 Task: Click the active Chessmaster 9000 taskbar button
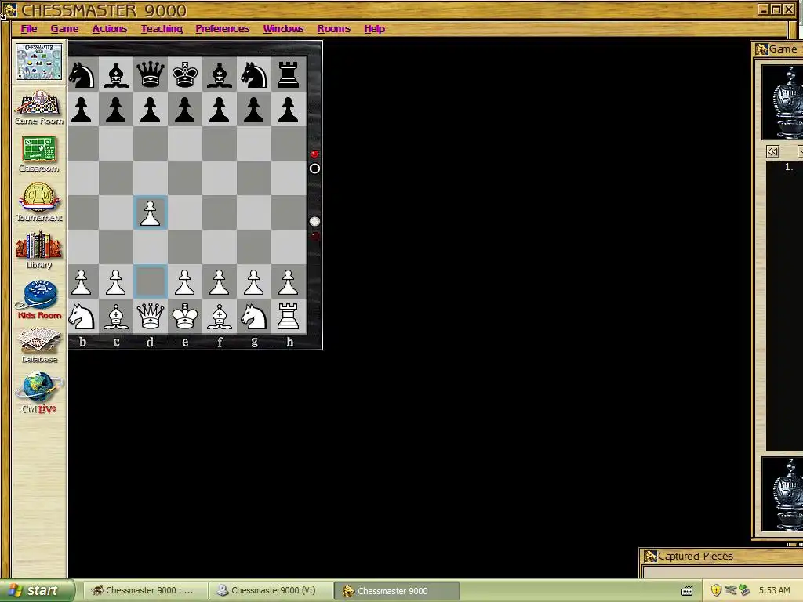(396, 591)
